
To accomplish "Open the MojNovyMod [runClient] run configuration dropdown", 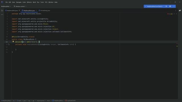I will (154, 6).
